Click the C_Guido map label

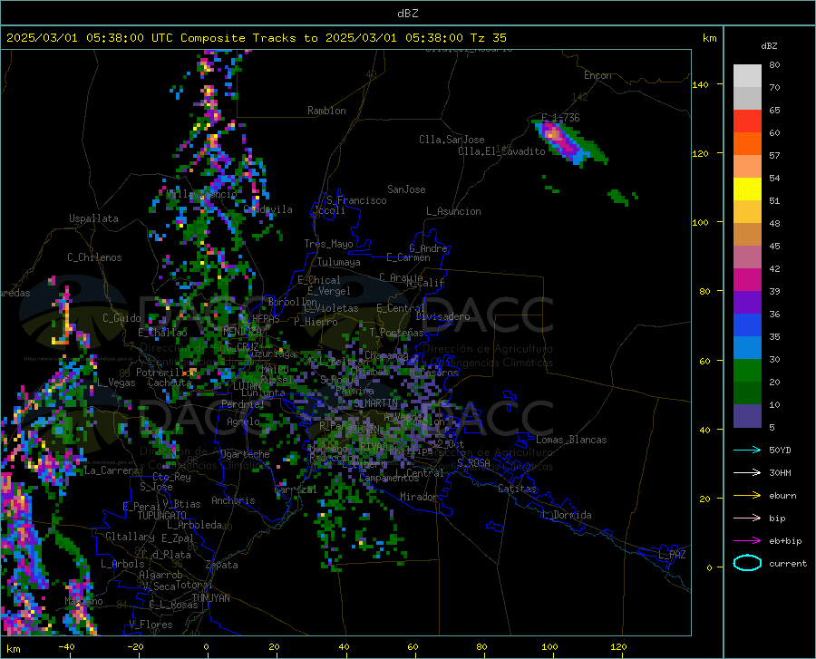click(121, 318)
